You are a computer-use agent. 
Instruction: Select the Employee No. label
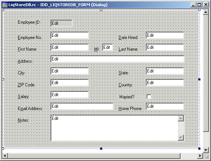(30, 38)
